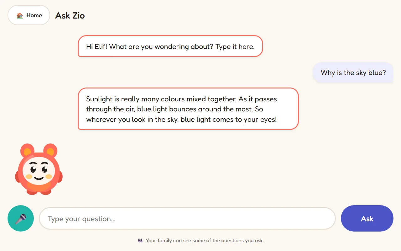Tap Zio's left yellow cheek
The width and height of the screenshot is (401, 251).
[29, 177]
